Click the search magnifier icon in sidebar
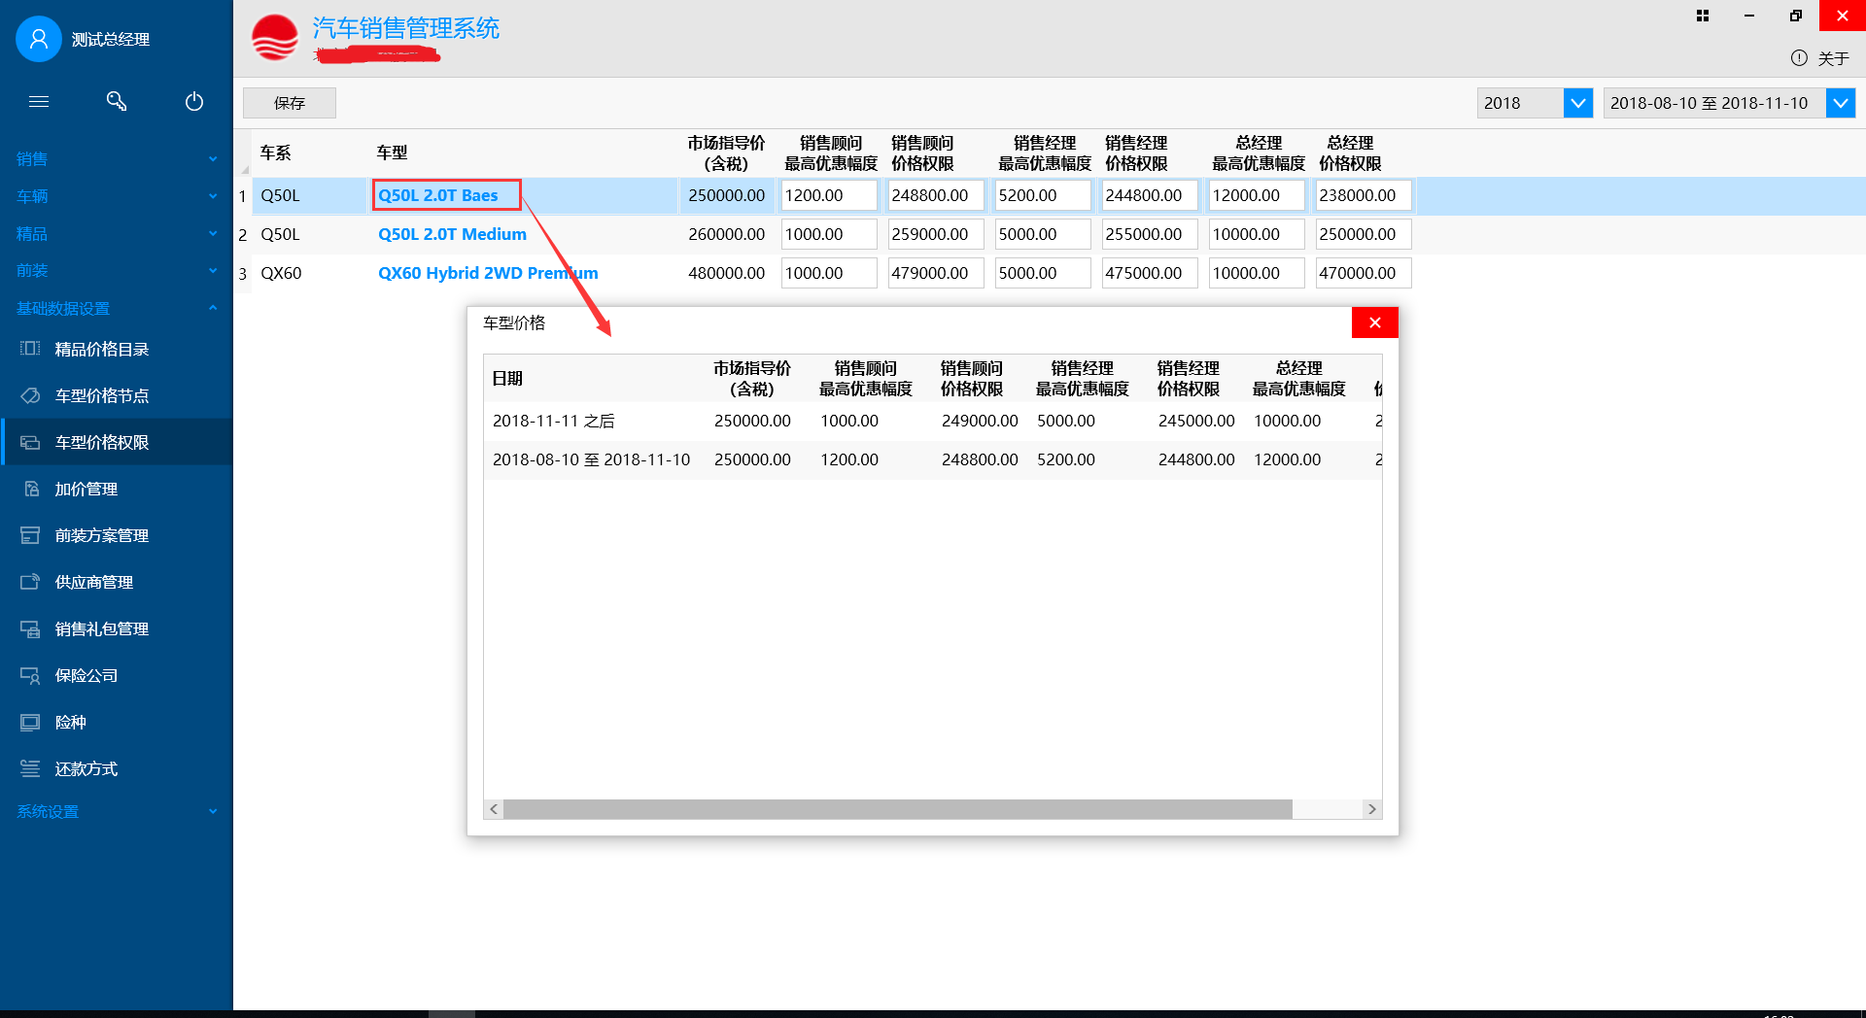 click(x=117, y=101)
